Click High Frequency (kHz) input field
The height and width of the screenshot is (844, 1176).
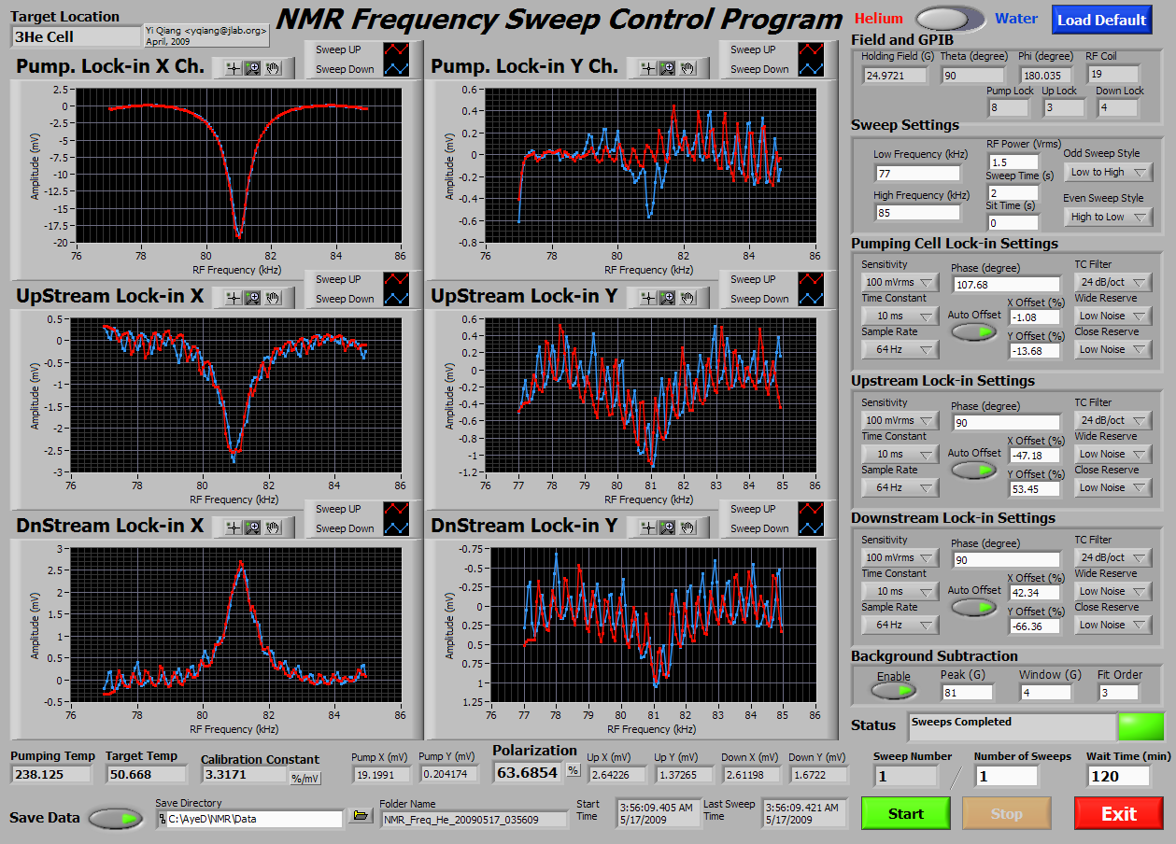pos(917,214)
